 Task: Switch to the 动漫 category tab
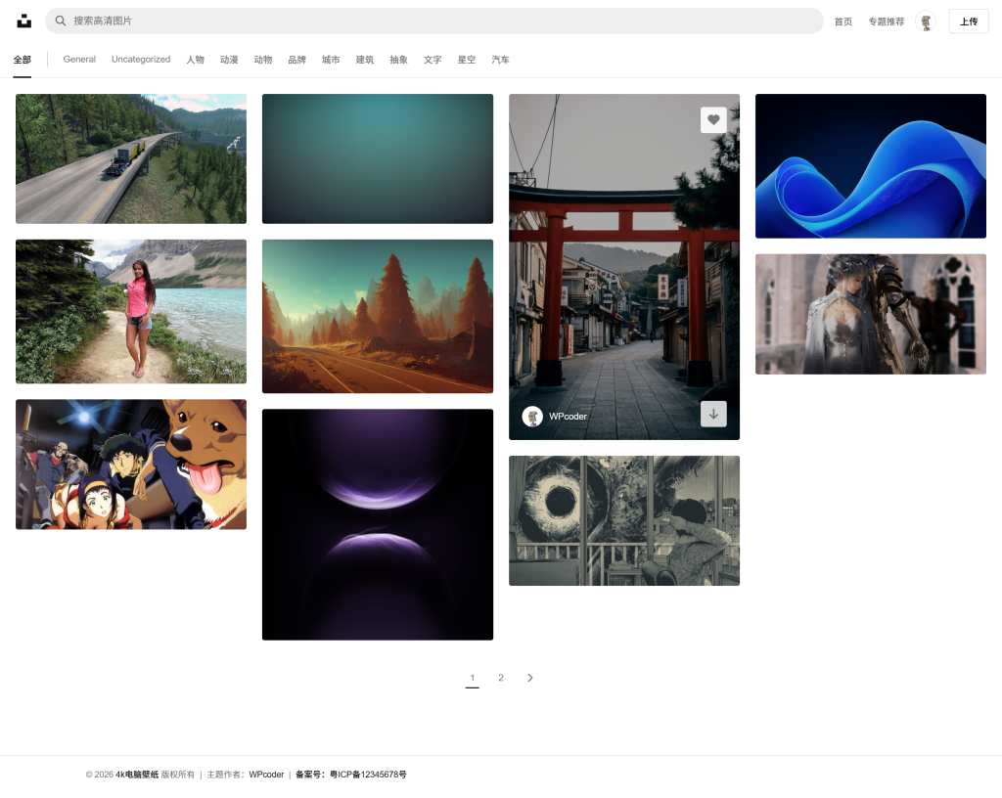[x=229, y=60]
